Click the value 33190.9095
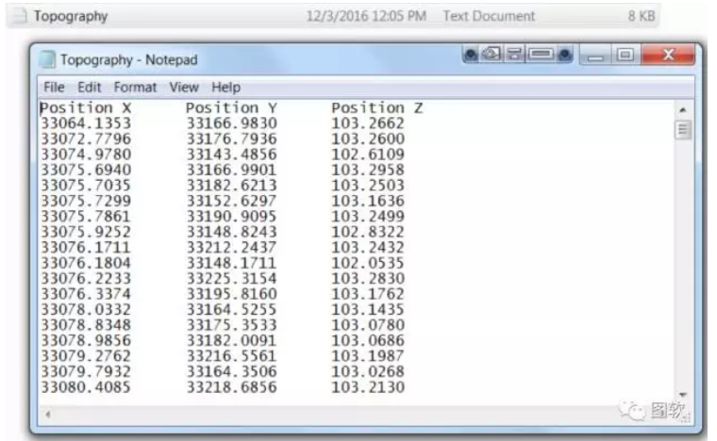 click(x=232, y=217)
